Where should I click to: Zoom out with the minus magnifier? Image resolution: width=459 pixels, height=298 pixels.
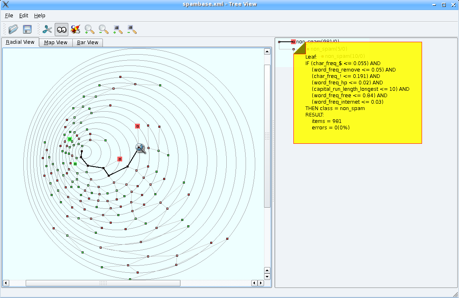[104, 29]
